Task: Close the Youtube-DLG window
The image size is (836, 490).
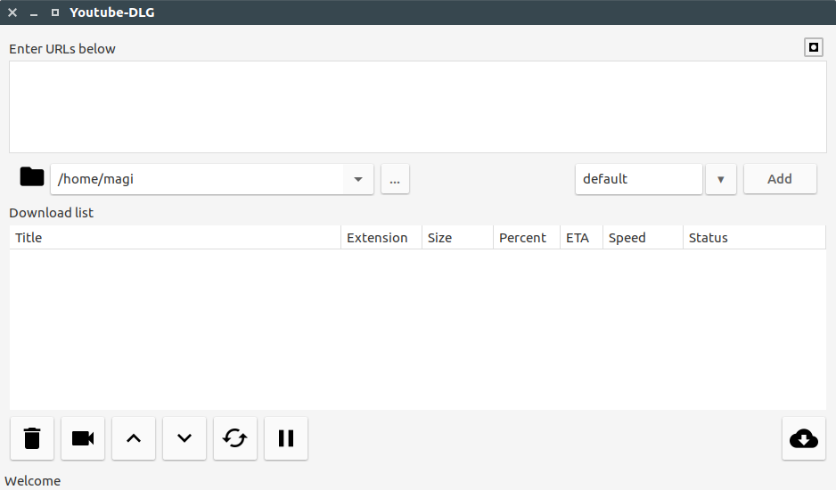Action: click(x=12, y=12)
